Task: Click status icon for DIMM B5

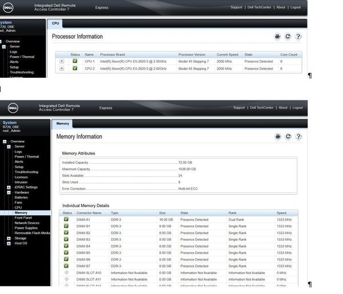Action: pos(66,252)
